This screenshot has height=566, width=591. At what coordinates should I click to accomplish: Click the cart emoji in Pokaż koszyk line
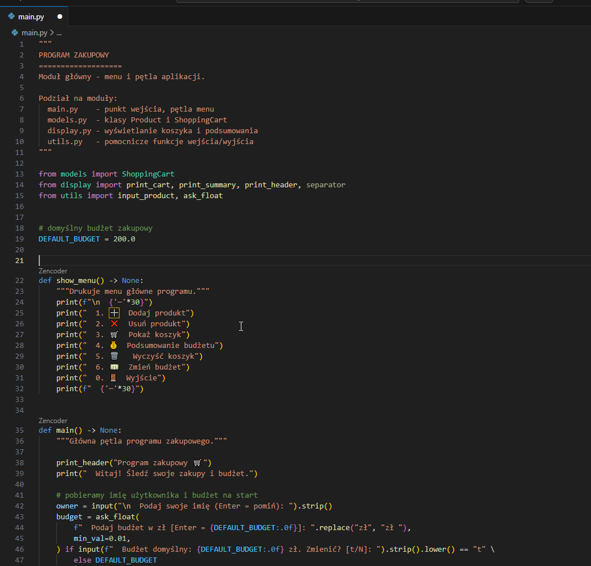[x=114, y=335]
